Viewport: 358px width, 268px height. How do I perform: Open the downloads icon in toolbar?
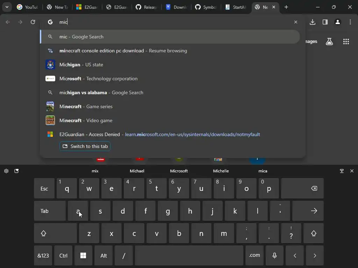(x=313, y=22)
